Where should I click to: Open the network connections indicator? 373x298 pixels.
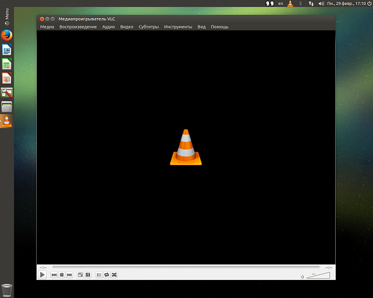pyautogui.click(x=311, y=3)
